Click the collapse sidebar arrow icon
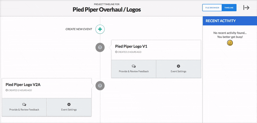The height and width of the screenshot is (123, 257). [x=246, y=7]
